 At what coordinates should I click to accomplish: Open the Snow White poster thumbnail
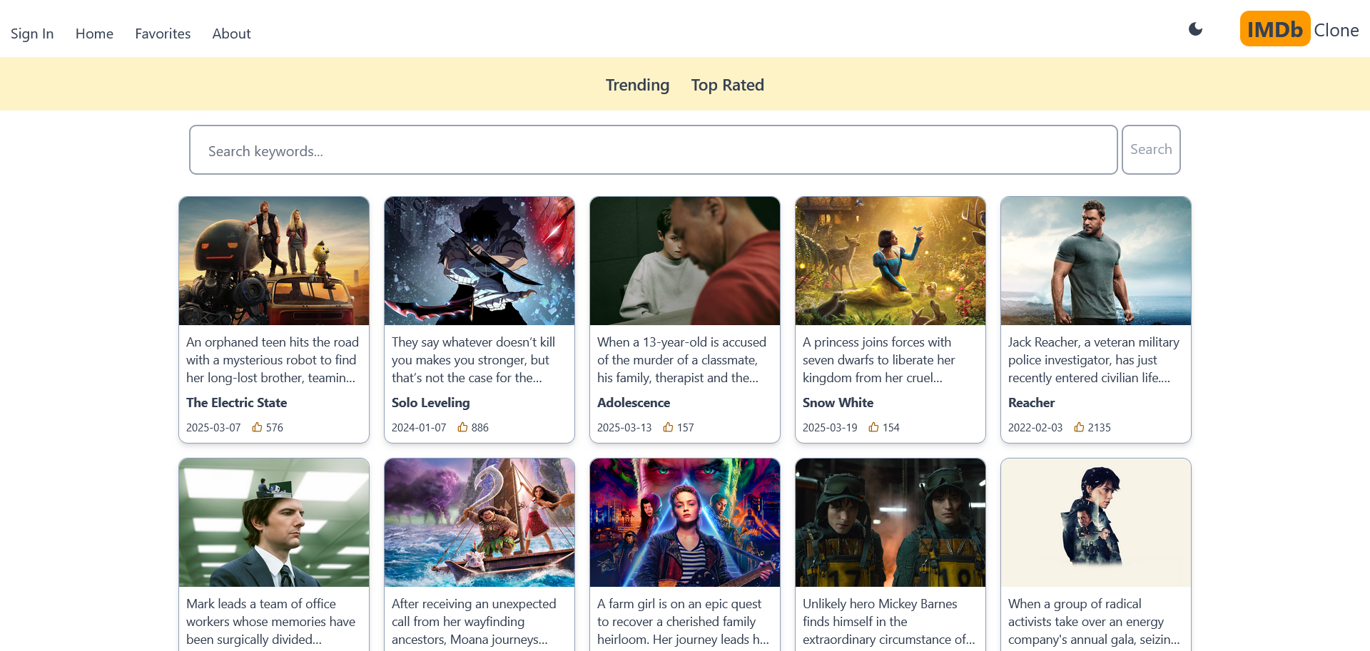(890, 261)
